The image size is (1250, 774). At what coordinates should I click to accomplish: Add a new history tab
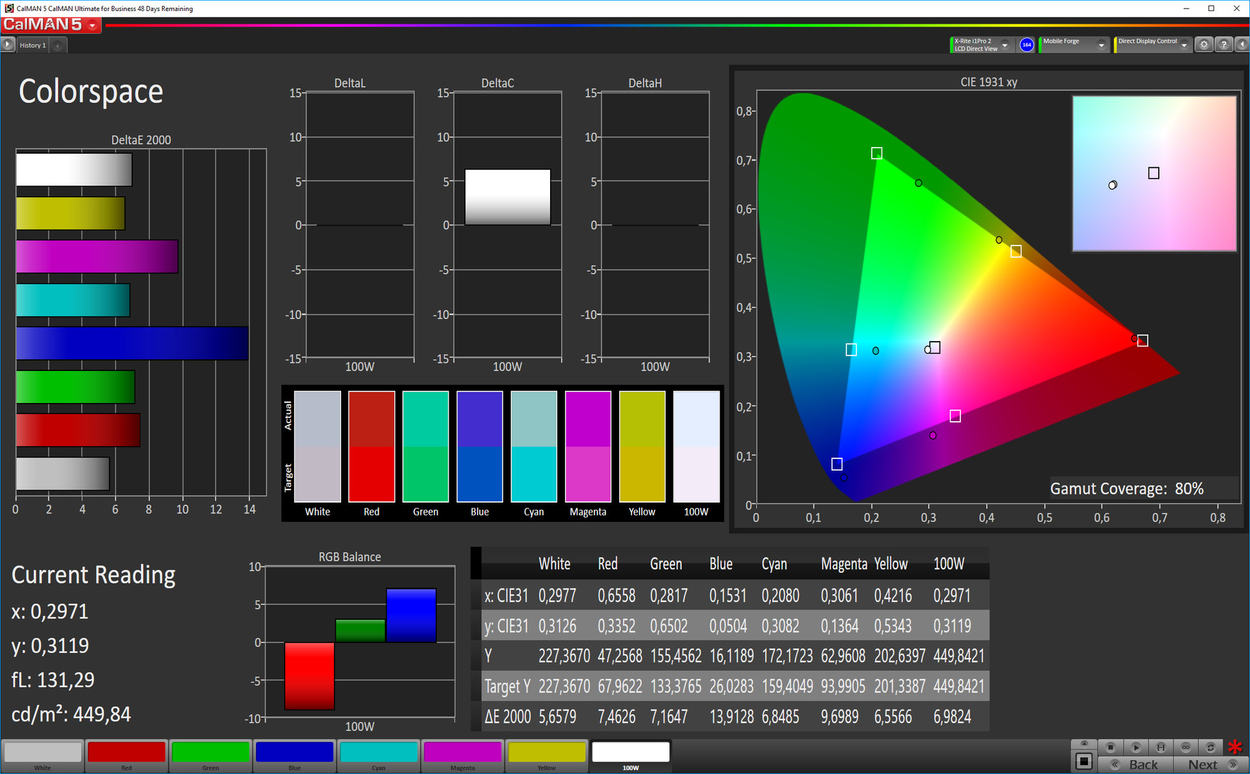(x=58, y=46)
